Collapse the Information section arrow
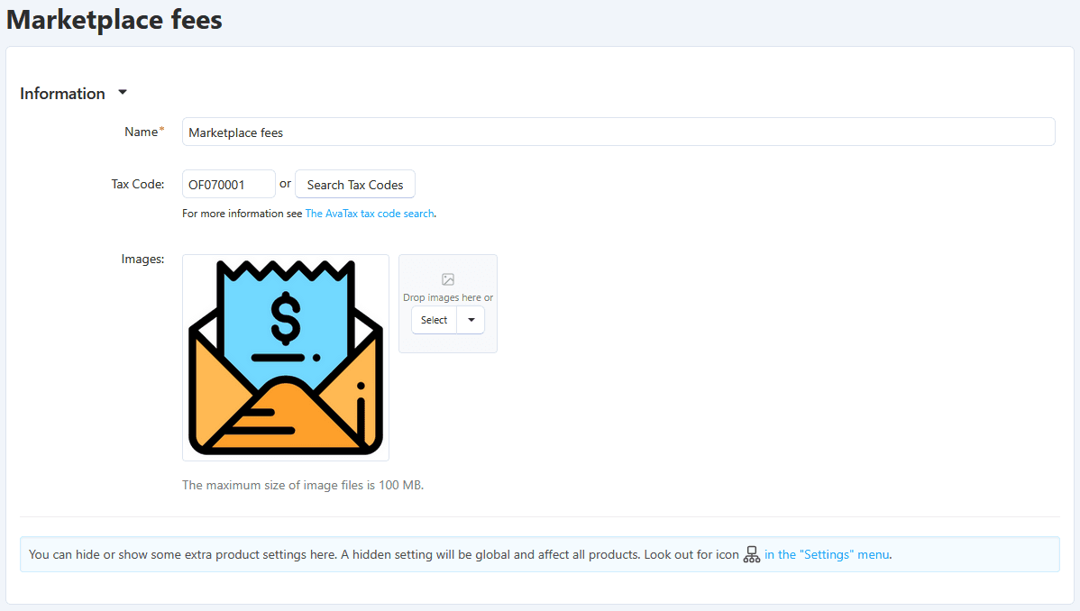Screen dimensions: 1080x611 coord(123,92)
